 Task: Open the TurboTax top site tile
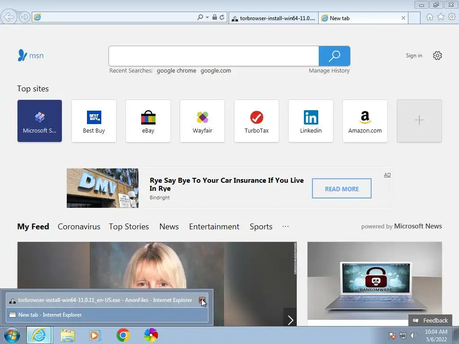(256, 121)
